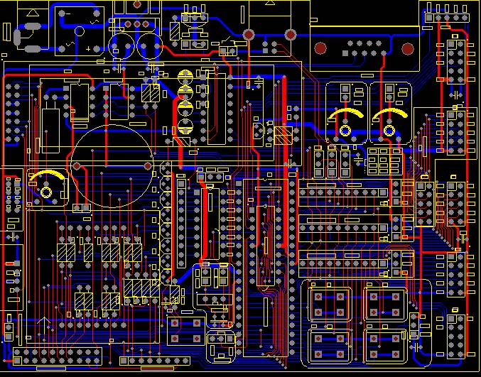
Task: Select the upper-left push-button of the four-switch group
Action: pyautogui.click(x=330, y=305)
